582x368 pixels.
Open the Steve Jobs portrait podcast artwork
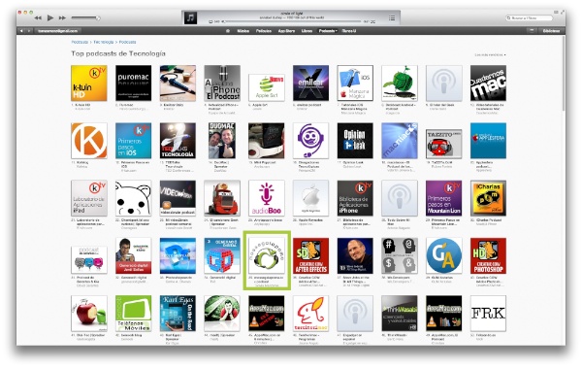click(355, 255)
